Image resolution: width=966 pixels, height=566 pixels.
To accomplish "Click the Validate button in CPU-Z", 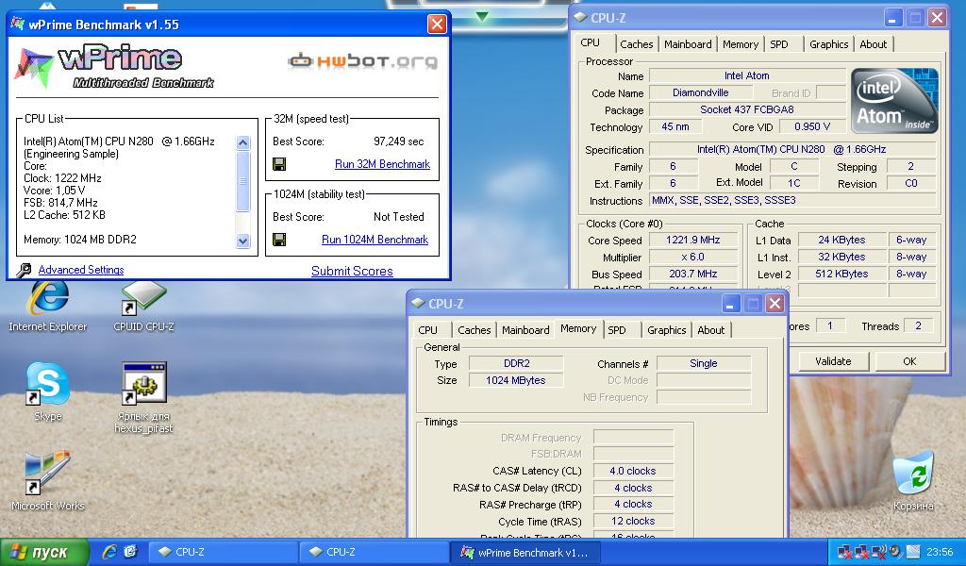I will [833, 361].
